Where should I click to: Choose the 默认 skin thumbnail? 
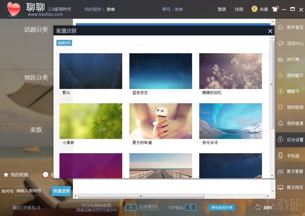(x=91, y=71)
